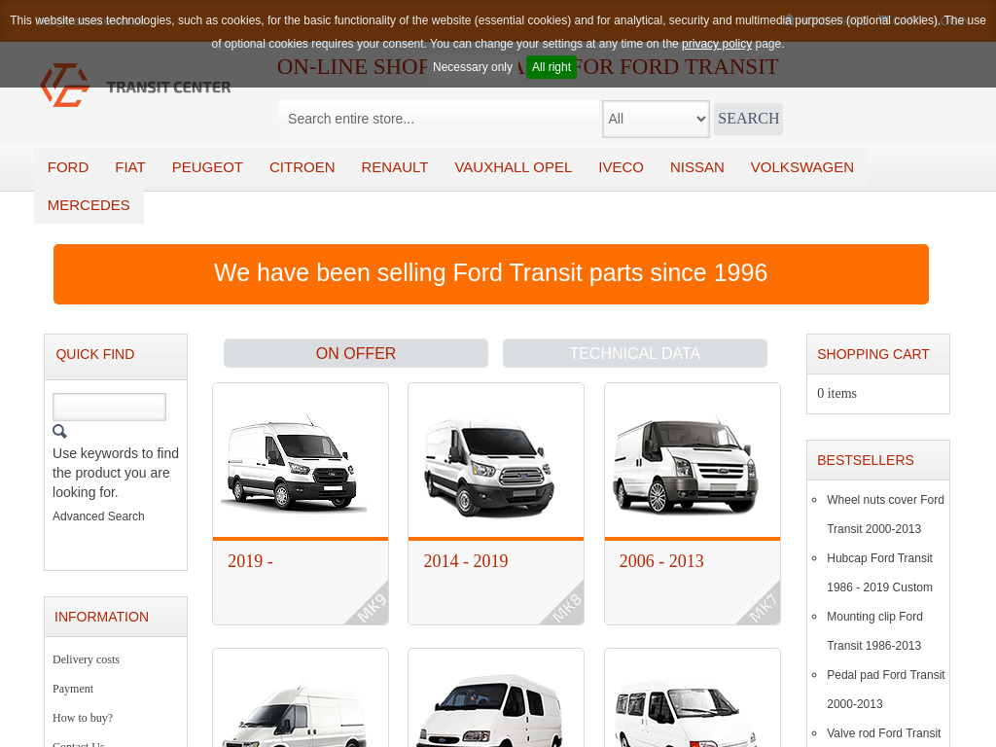Open the 2014 - 2019 model link
996x747 pixels.
point(466,561)
